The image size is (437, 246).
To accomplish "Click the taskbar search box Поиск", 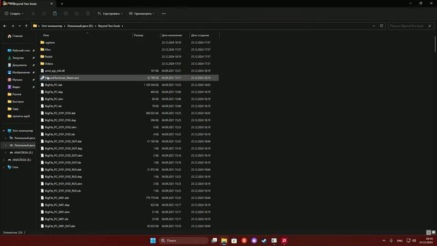I will (184, 241).
